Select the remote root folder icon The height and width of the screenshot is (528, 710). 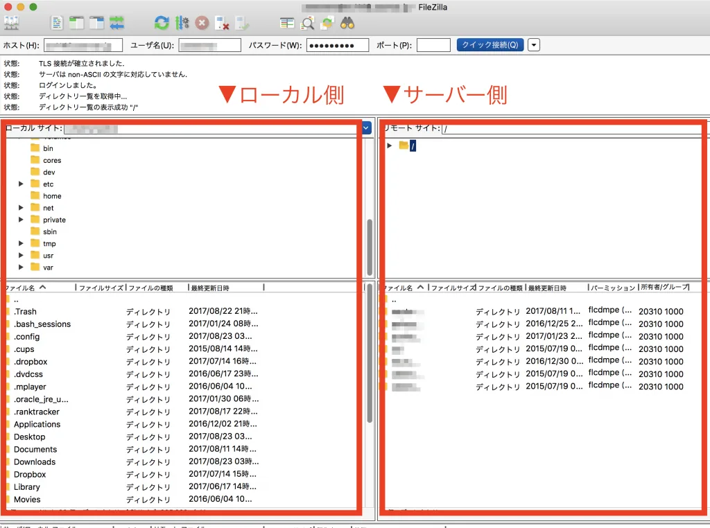tap(404, 146)
